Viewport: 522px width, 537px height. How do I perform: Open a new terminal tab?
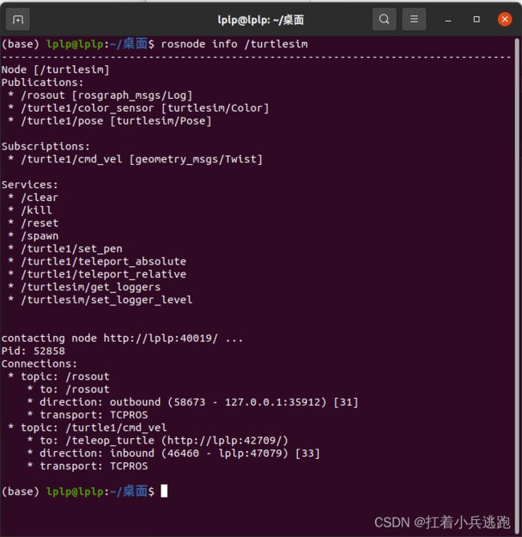tap(18, 19)
